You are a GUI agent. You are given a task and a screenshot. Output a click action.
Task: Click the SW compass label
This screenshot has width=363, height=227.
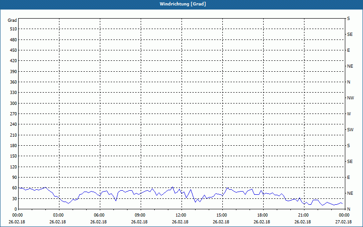(x=350, y=130)
